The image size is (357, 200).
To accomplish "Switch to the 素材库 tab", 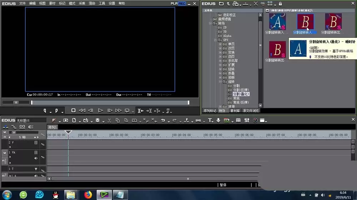I will point(235,111).
